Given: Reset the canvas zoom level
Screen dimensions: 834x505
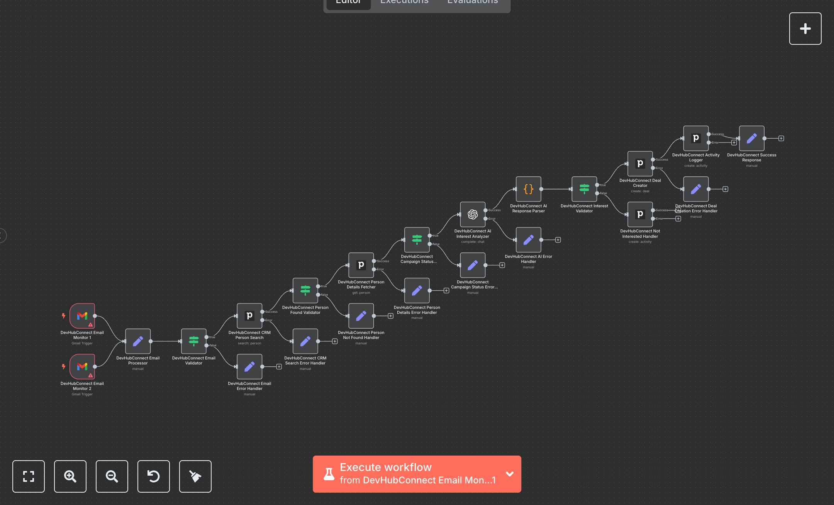Looking at the screenshot, I should point(154,476).
